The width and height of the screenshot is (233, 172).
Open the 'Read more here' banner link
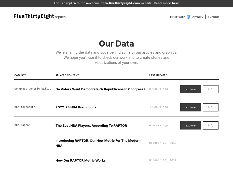tap(166, 3)
